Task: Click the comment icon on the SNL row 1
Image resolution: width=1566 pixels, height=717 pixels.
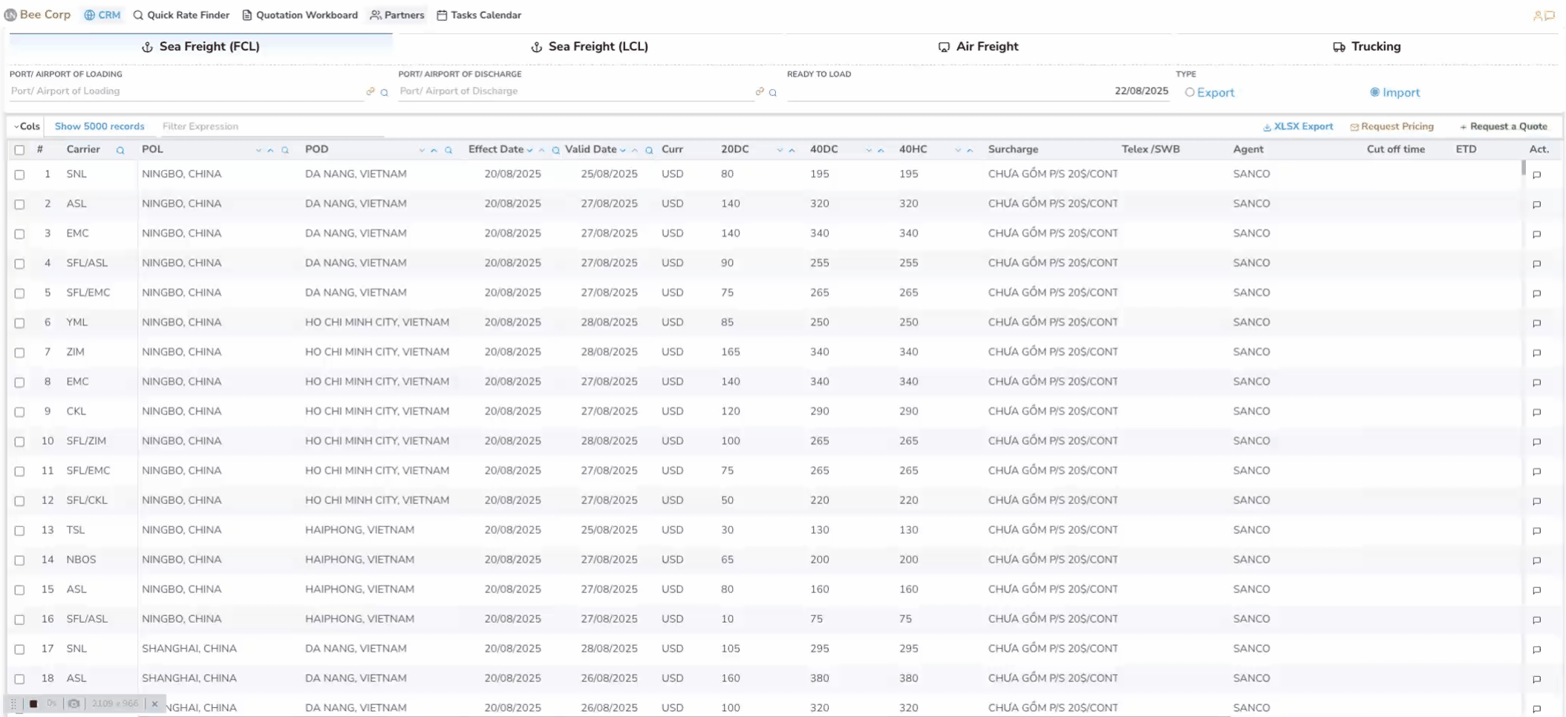Action: coord(1536,175)
